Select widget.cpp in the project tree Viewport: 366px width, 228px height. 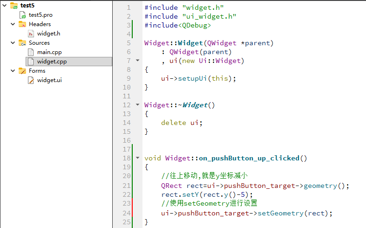point(52,62)
